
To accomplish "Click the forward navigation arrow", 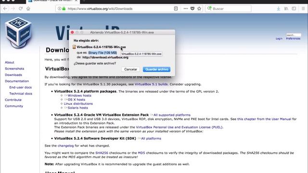I will (x=13, y=9).
